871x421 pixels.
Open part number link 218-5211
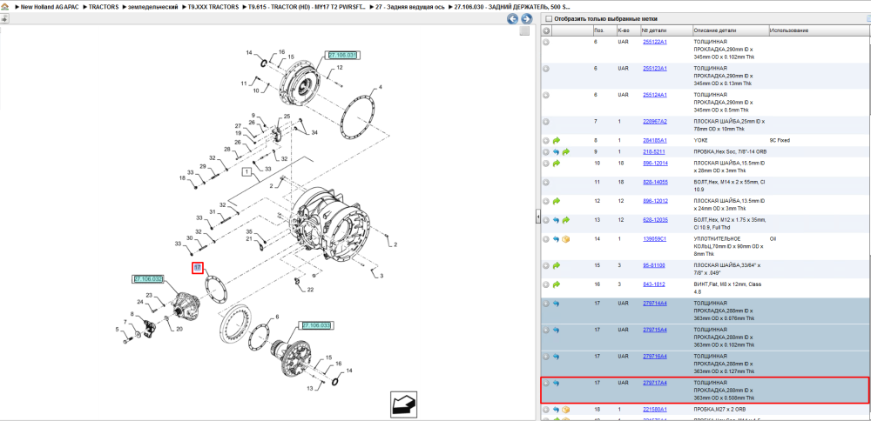[654, 151]
